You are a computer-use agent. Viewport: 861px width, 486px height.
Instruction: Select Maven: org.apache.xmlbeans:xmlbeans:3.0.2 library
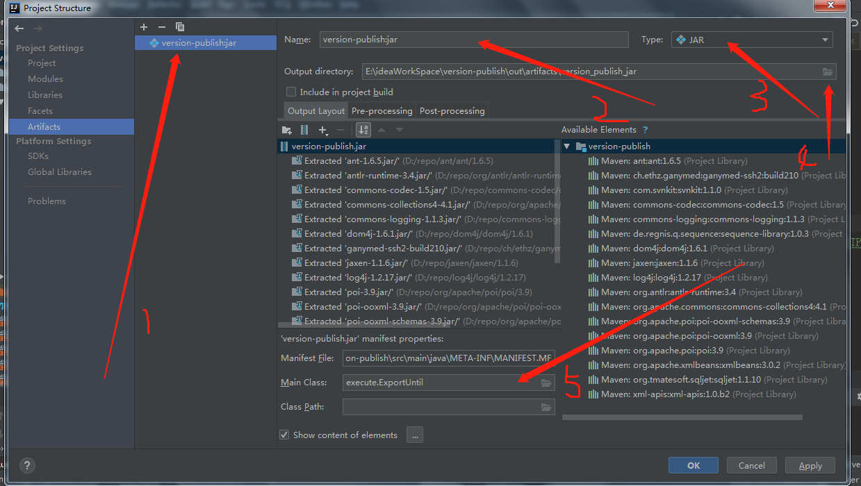click(x=718, y=365)
